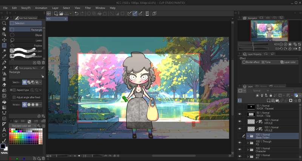Hide the HRULE layer
The width and height of the screenshot is (302, 161).
point(240,121)
